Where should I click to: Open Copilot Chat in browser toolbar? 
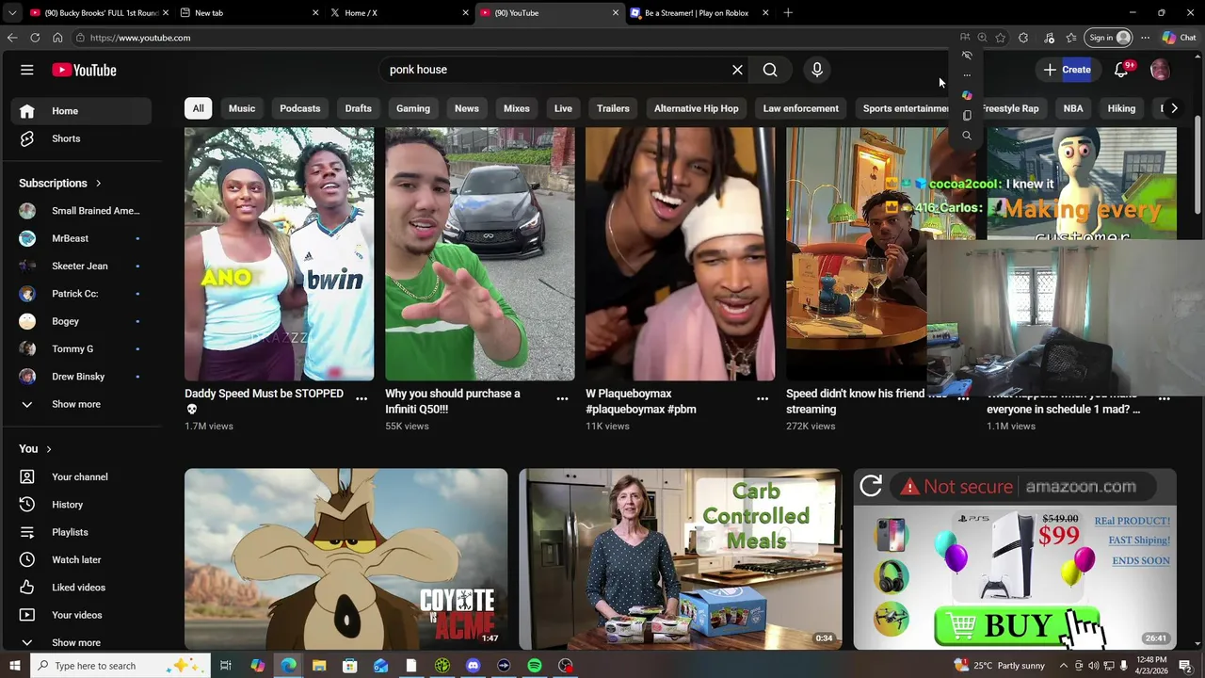tap(1180, 38)
